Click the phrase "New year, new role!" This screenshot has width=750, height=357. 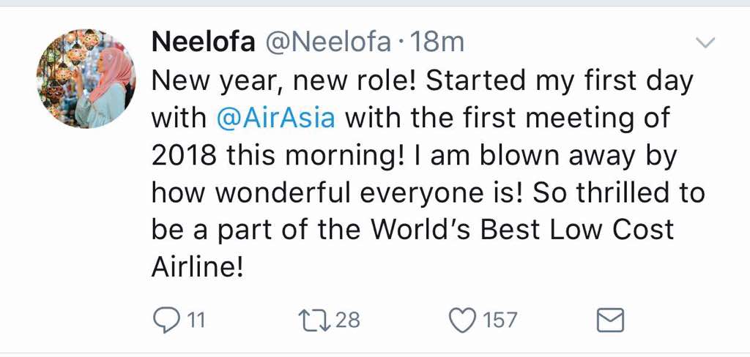284,80
